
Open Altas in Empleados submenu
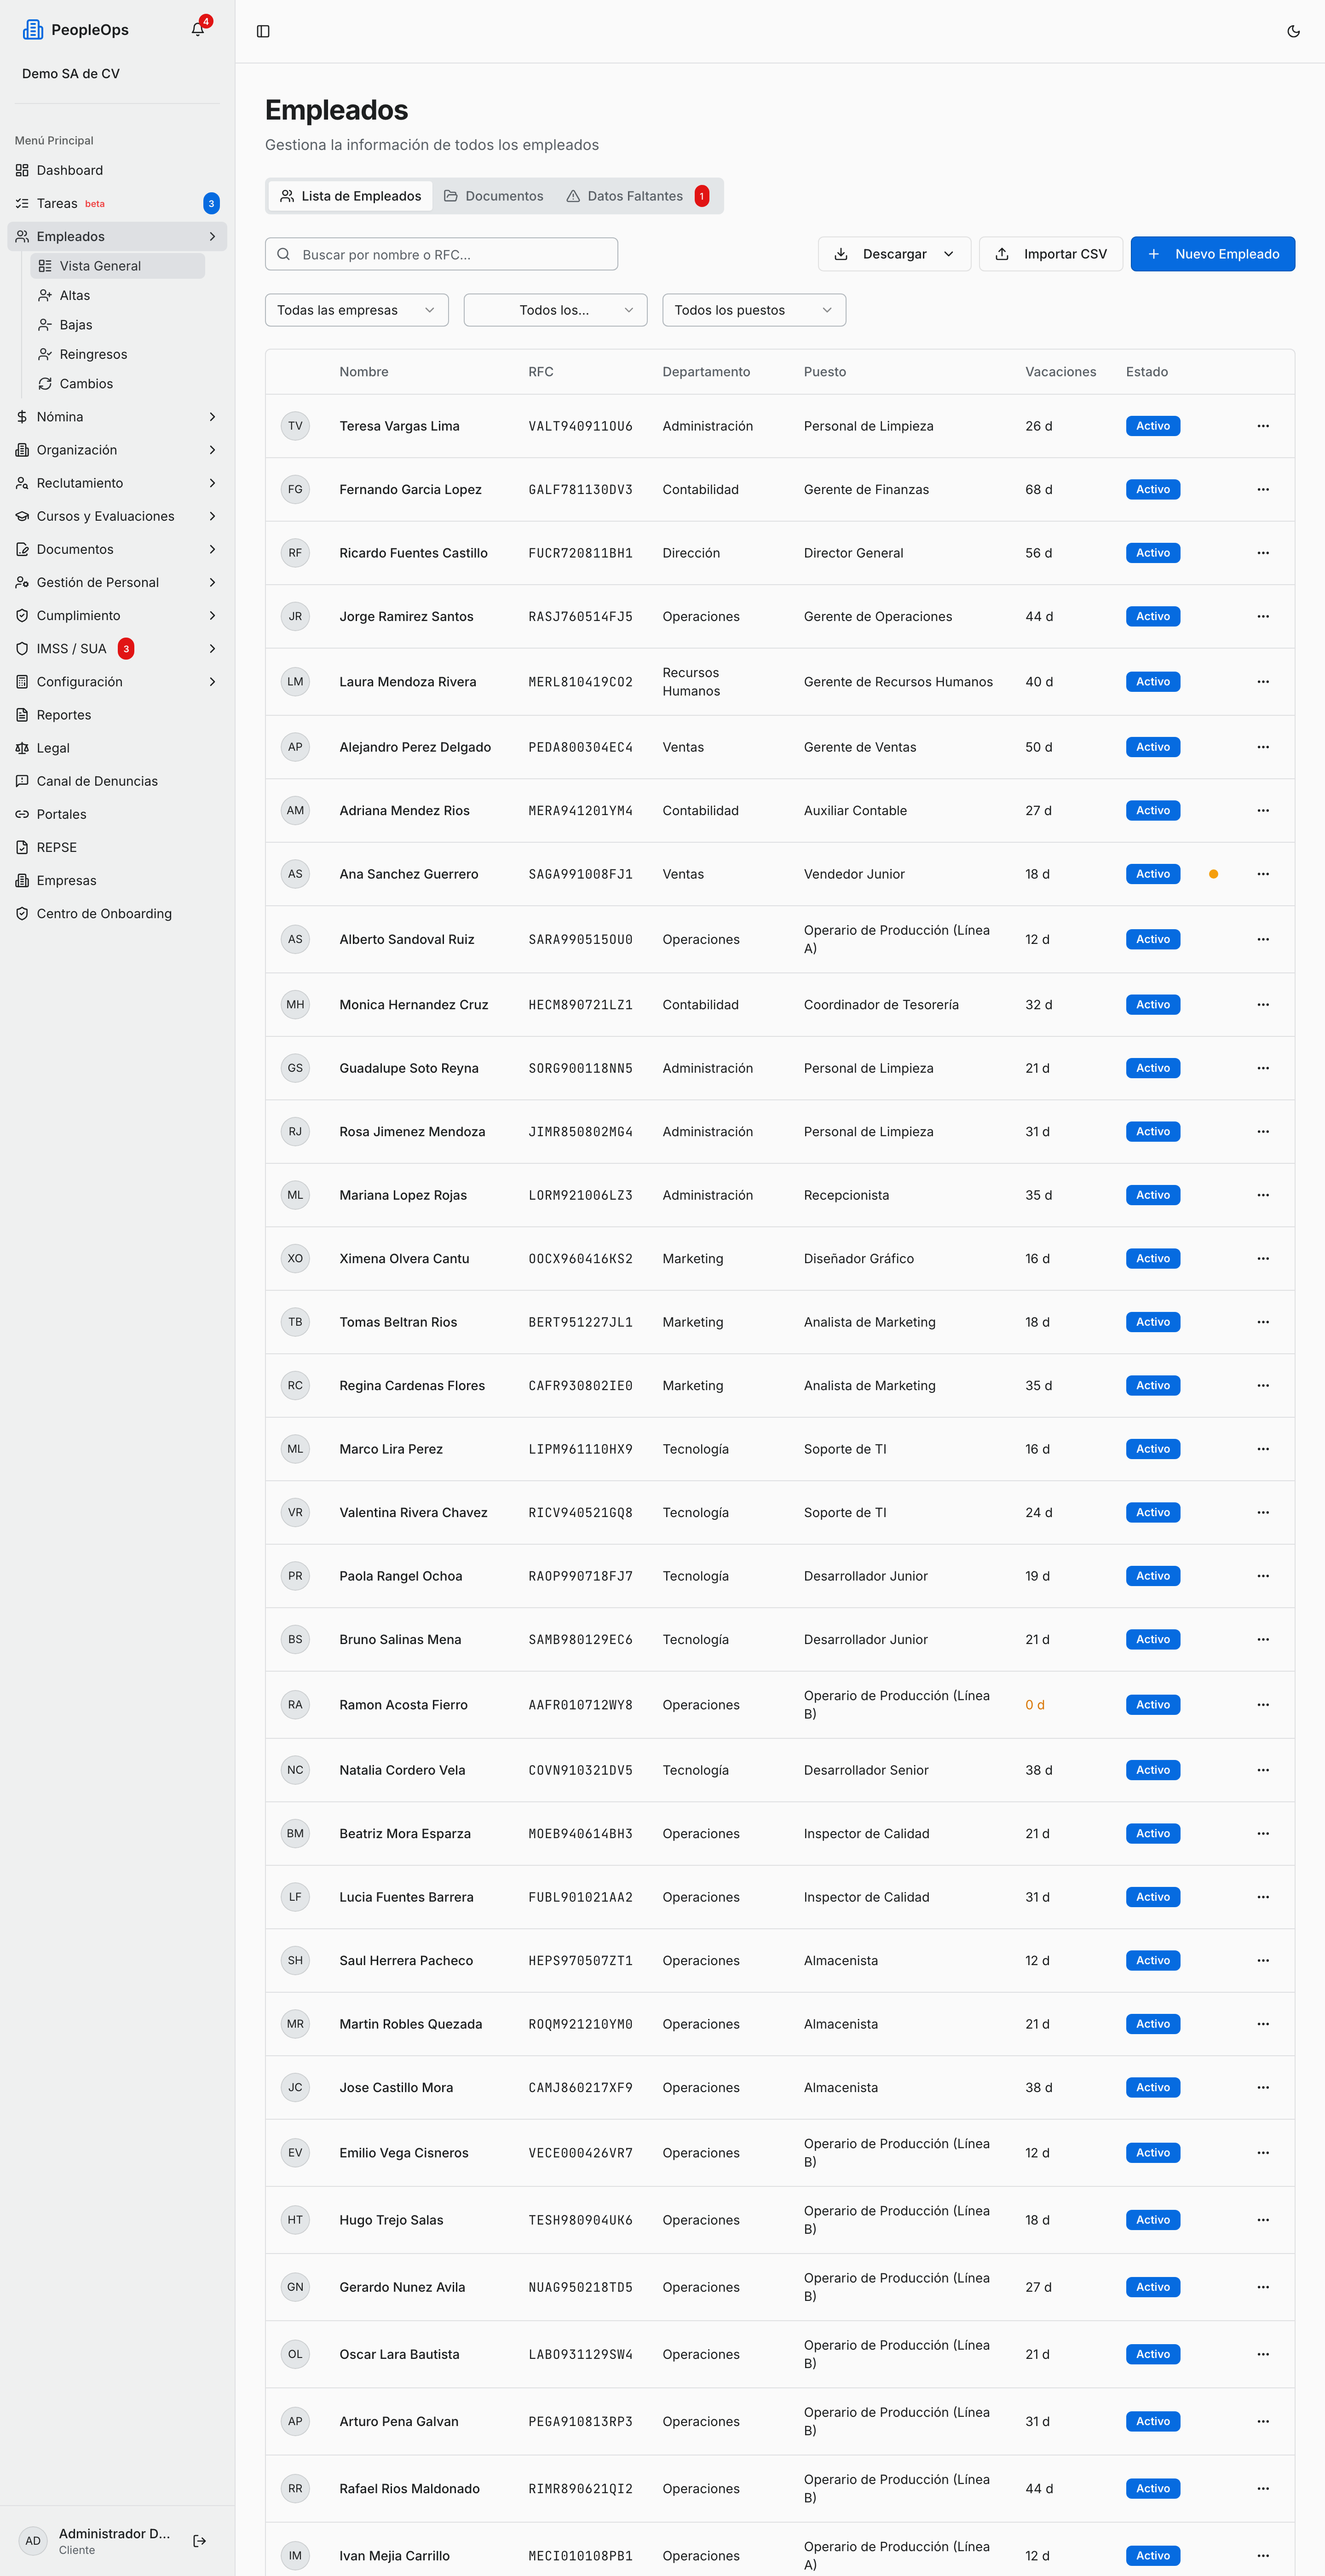118,295
